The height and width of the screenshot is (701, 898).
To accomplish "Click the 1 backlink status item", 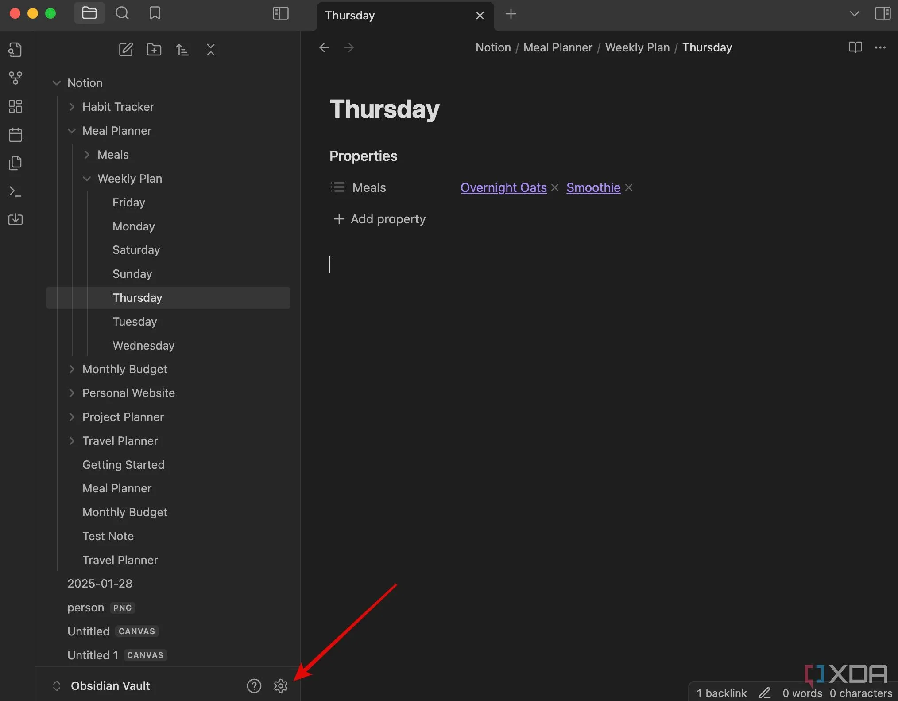I will (x=721, y=693).
